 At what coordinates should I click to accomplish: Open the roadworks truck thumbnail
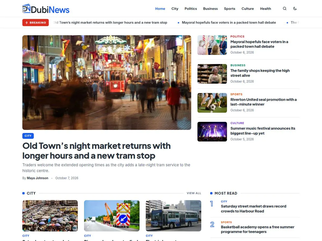coord(112,216)
